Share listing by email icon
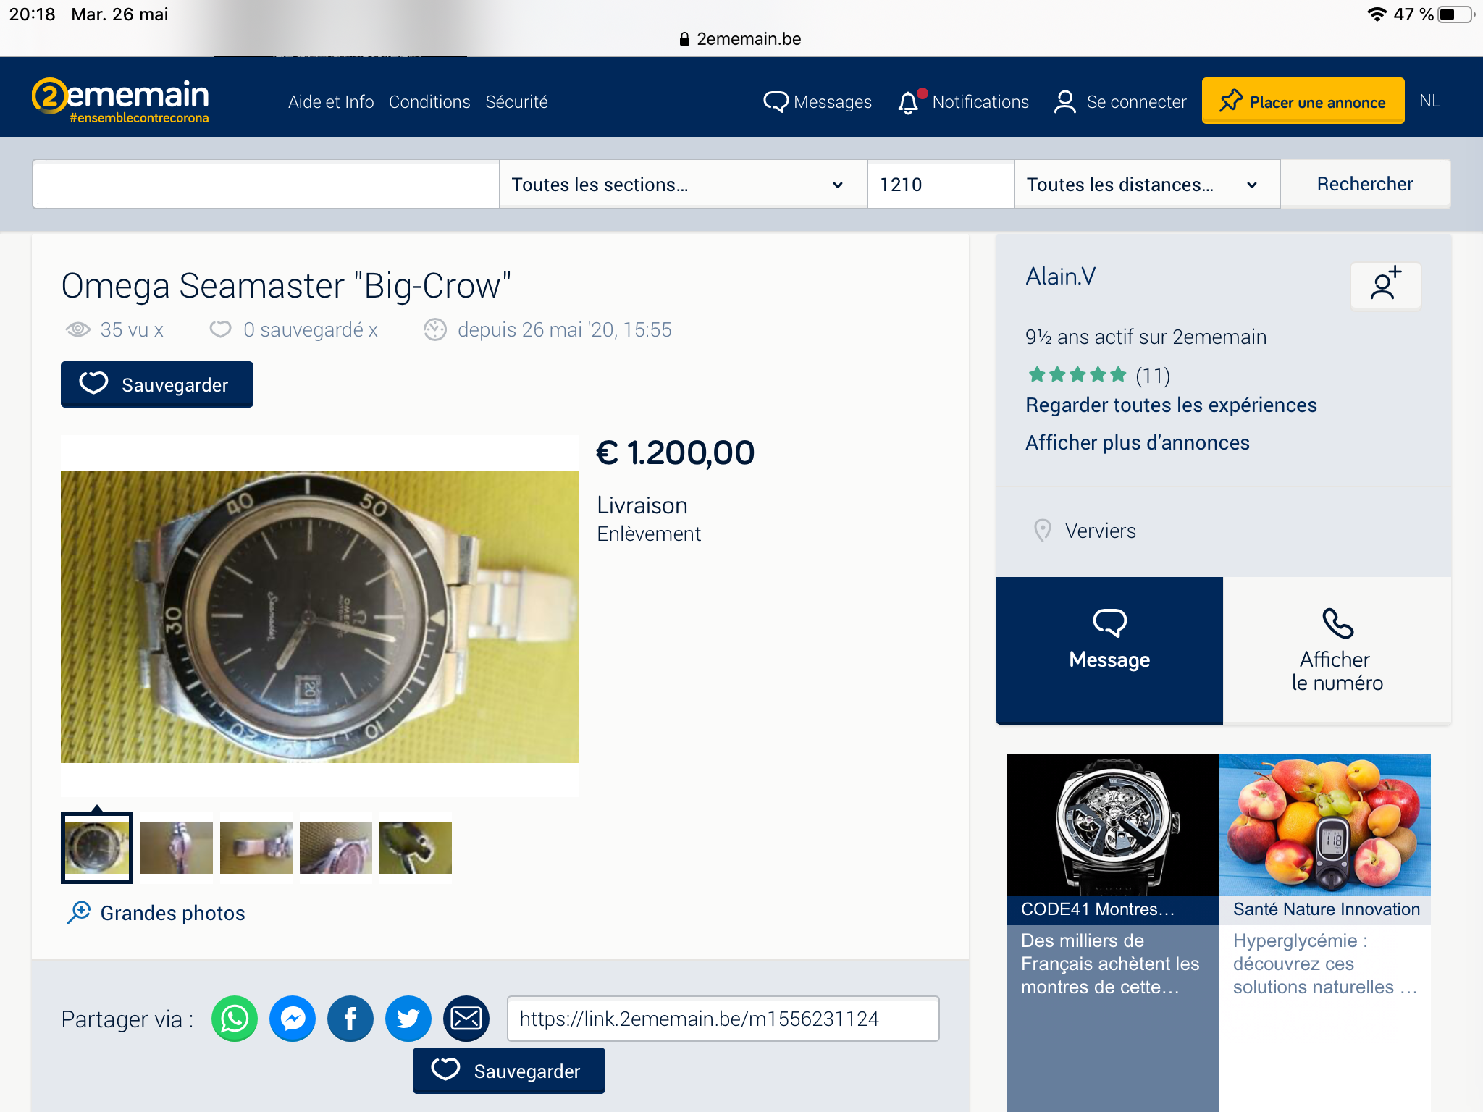1483x1112 pixels. [466, 1019]
